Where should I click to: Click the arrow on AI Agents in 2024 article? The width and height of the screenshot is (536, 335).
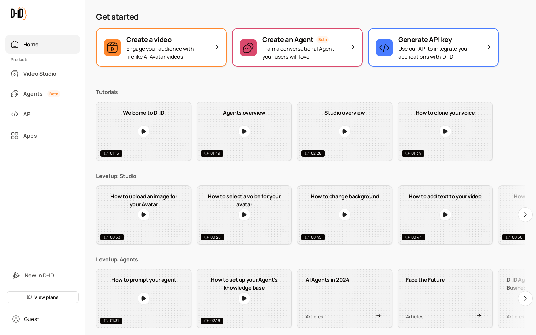378,316
